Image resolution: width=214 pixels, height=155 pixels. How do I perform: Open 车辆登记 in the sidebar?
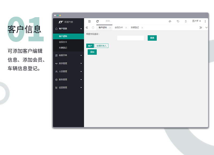[x=68, y=48]
